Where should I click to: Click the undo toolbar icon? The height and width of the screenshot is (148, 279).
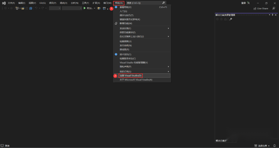coord(36,8)
